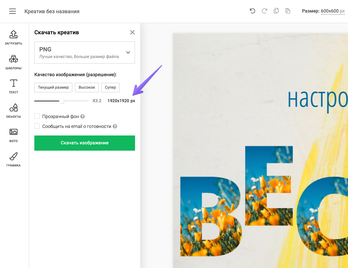The height and width of the screenshot is (268, 348).
Task: Open the Объекты shapes panel
Action: (14, 111)
